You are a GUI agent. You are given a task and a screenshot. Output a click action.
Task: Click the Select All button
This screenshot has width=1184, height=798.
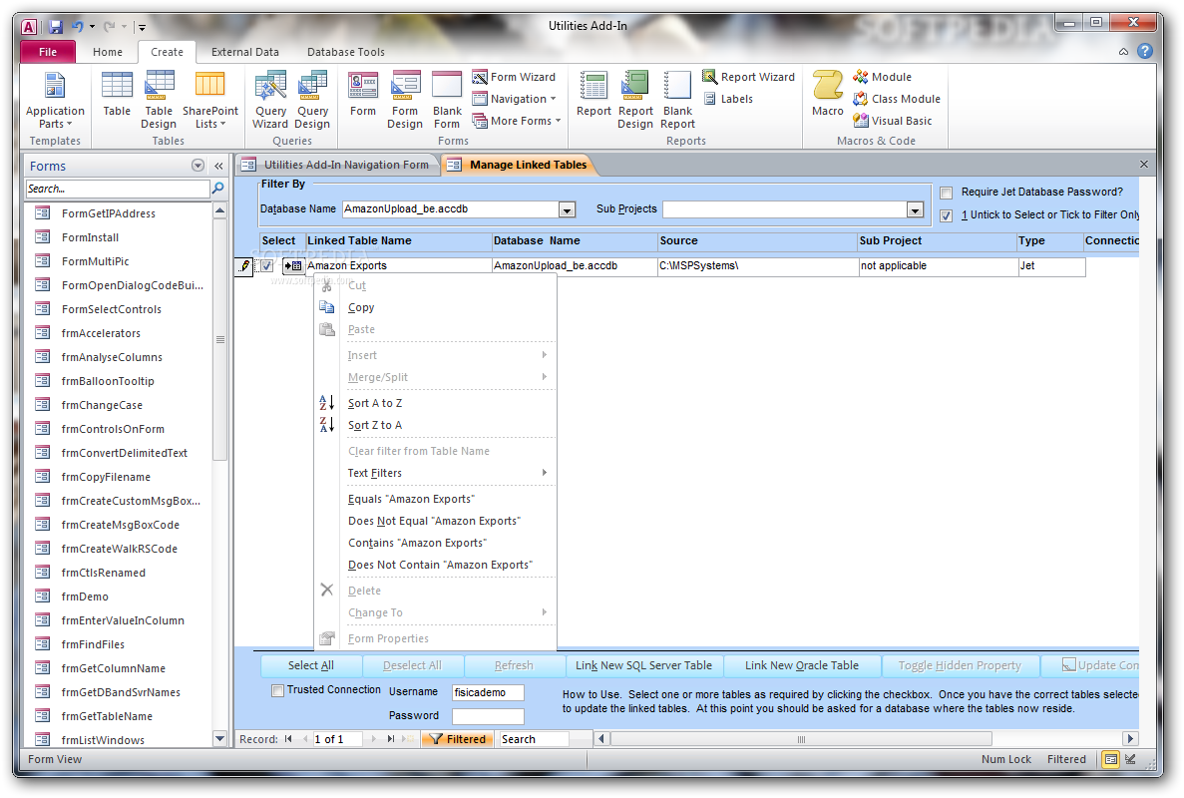pyautogui.click(x=311, y=666)
